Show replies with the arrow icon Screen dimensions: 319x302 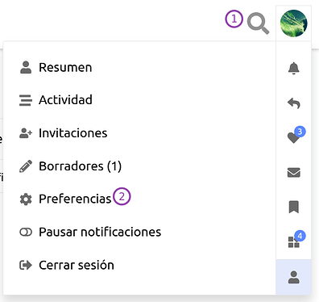tap(293, 103)
